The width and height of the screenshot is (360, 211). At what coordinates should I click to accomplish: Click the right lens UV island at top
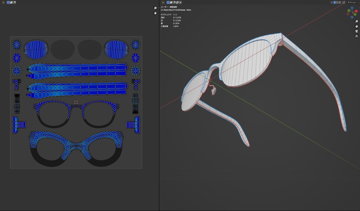116,49
